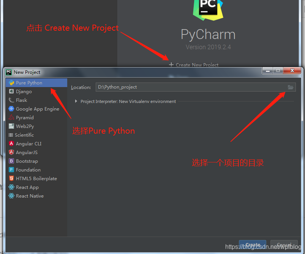Select the Foundation project type
The height and width of the screenshot is (254, 305).
(x=36, y=170)
